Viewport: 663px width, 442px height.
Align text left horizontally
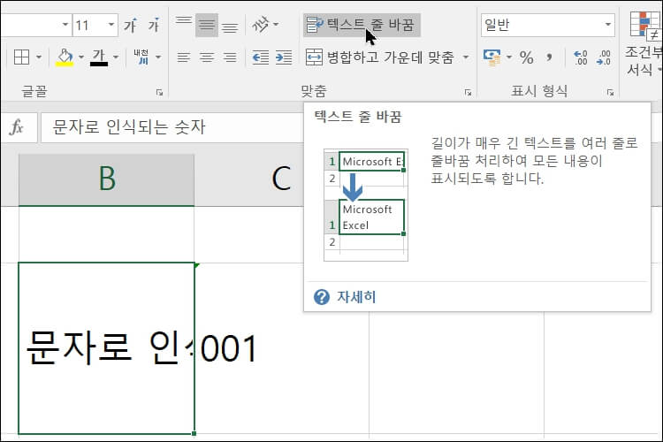(x=184, y=57)
